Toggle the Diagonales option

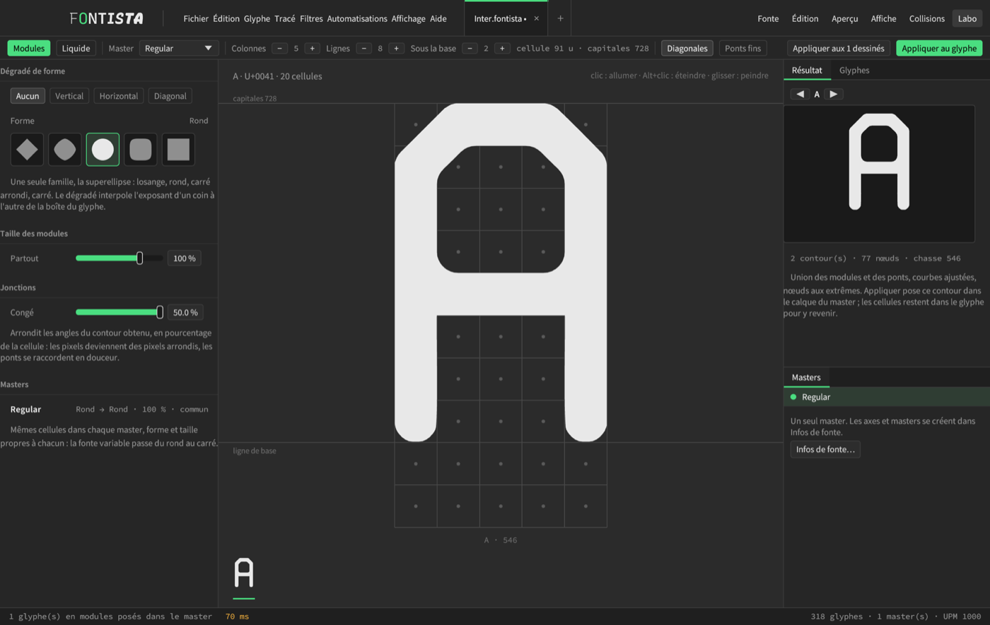pos(687,48)
